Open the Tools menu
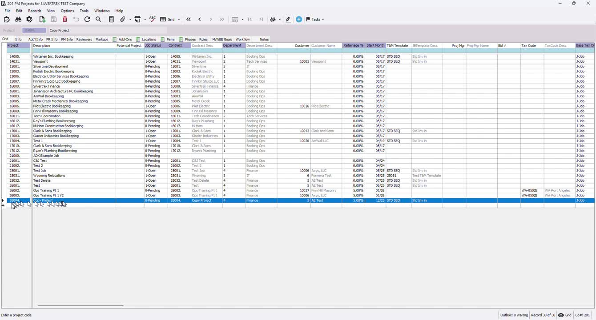This screenshot has width=596, height=320. point(84,11)
